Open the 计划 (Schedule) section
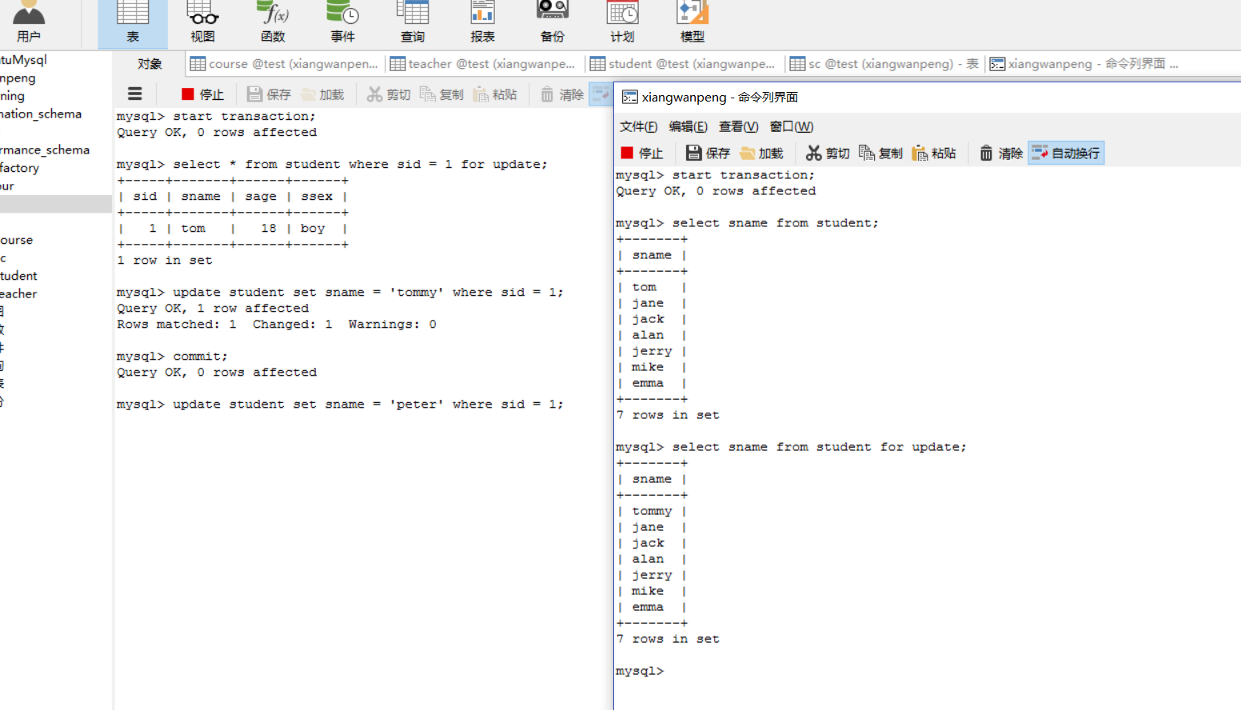 click(622, 23)
